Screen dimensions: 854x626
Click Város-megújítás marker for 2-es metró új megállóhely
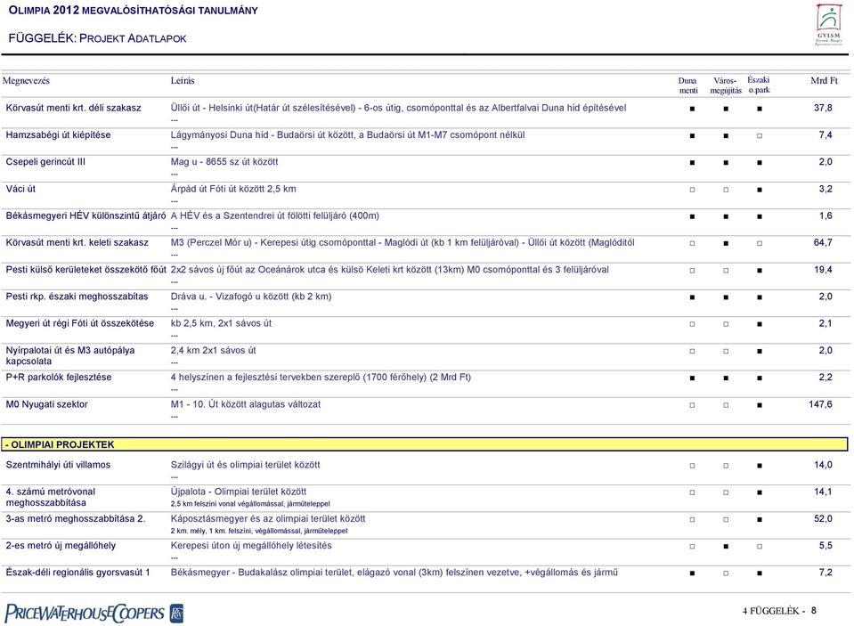[x=726, y=547]
